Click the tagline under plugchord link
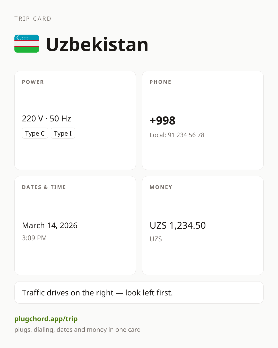The image size is (278, 348). coord(77,330)
